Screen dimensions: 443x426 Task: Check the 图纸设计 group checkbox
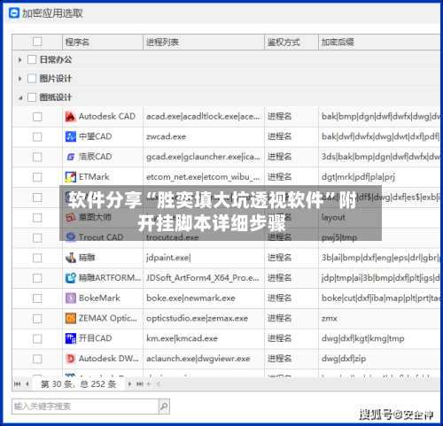tap(32, 97)
